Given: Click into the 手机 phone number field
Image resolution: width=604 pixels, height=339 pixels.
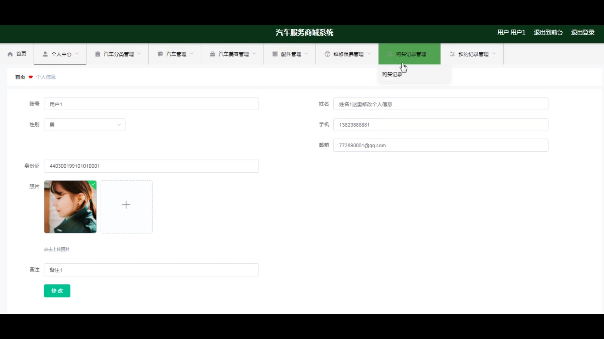Looking at the screenshot, I should tap(440, 125).
